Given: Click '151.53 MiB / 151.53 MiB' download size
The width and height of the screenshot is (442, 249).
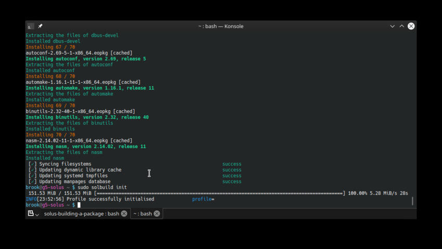Looking at the screenshot, I should click(60, 193).
